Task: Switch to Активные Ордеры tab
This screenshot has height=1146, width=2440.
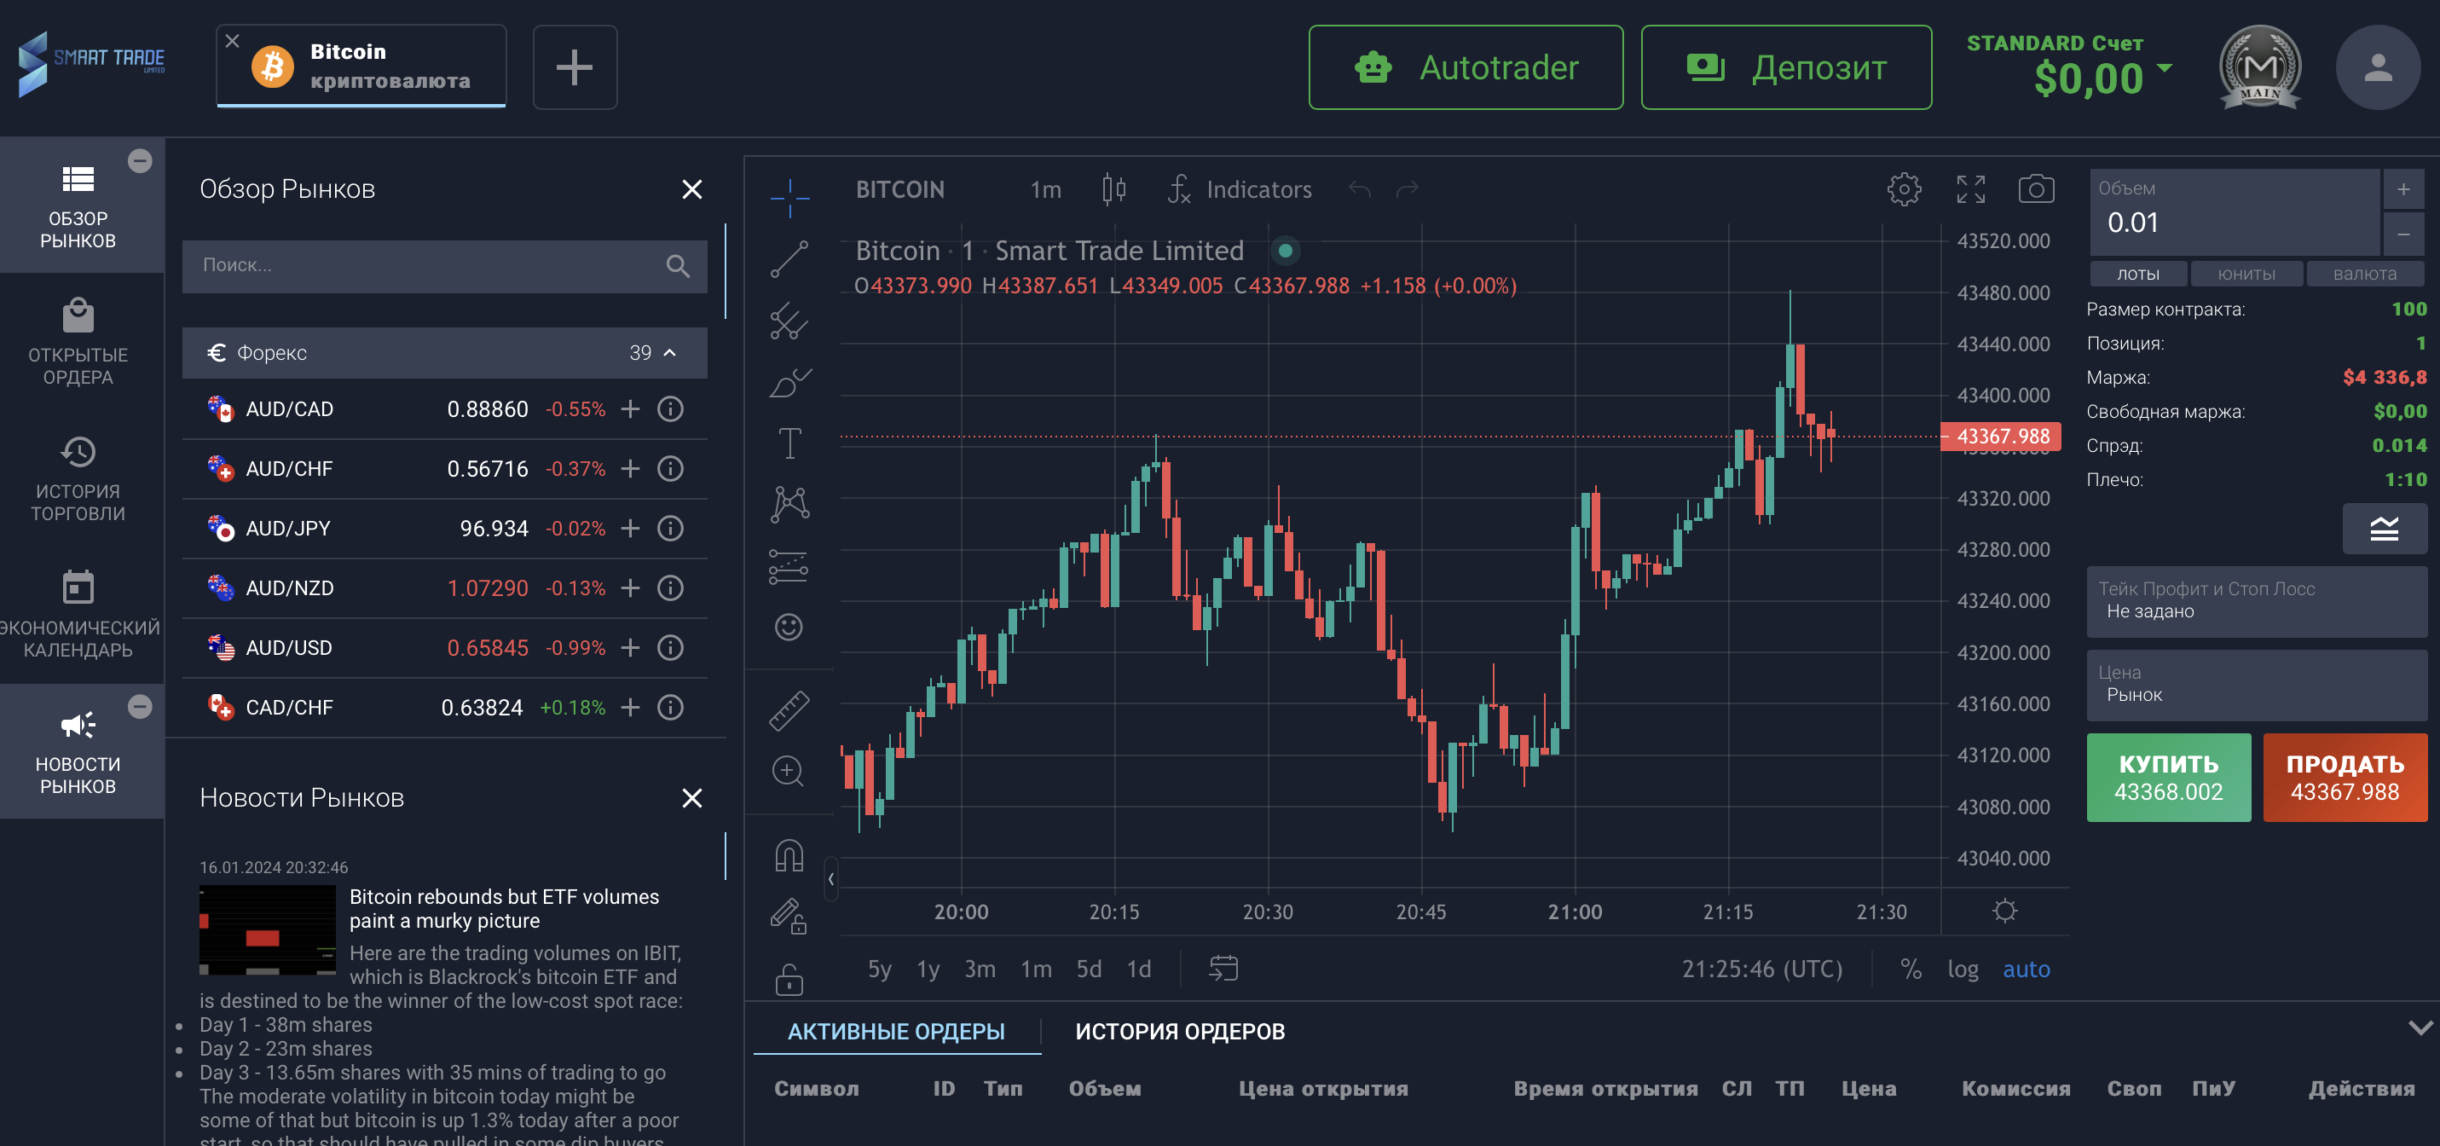Action: 896,1032
